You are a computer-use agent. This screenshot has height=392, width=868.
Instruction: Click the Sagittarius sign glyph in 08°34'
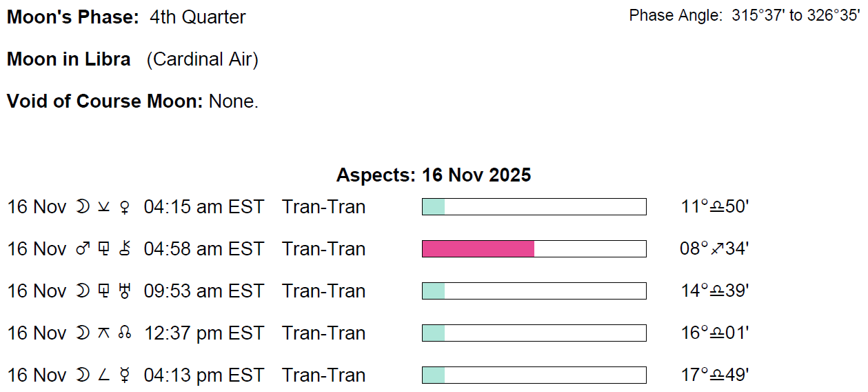(x=718, y=249)
